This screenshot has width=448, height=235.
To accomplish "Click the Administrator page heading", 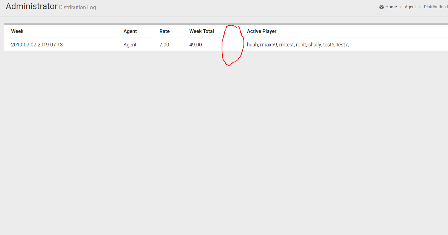I will tap(32, 6).
